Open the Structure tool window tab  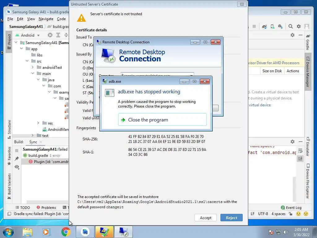coord(9,130)
